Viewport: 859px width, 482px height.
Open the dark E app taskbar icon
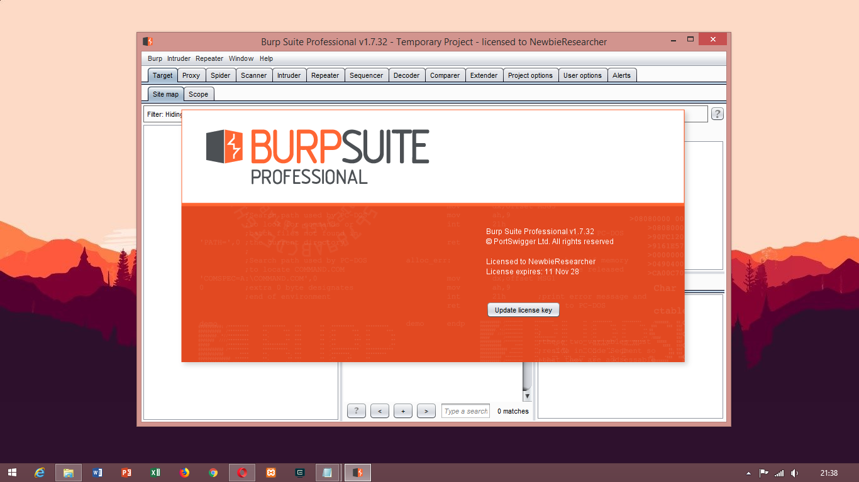pos(300,473)
